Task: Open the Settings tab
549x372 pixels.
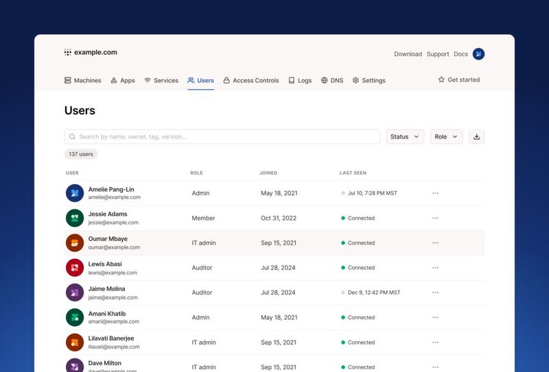Action: coord(369,80)
